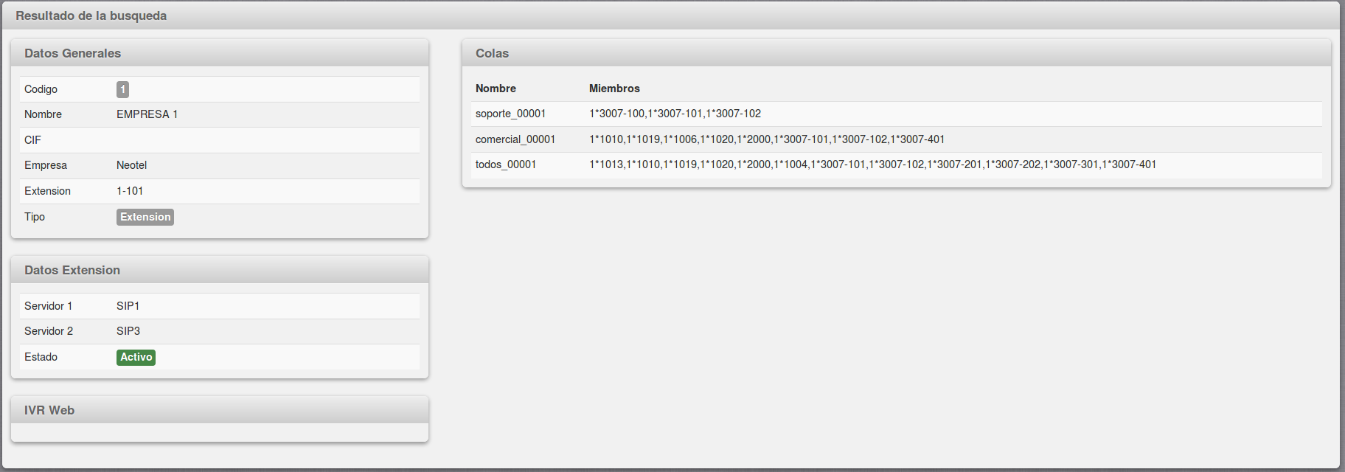Screen dimensions: 1345x472
Task: Click the gray Extension type badge
Action: (x=145, y=217)
